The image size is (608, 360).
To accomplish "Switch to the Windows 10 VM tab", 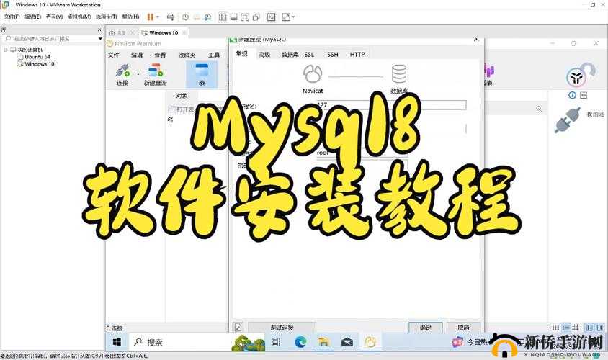I will 164,32.
